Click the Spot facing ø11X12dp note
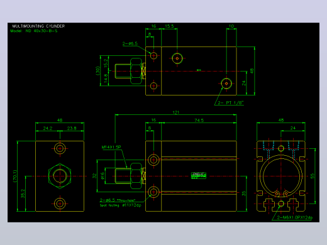The height and width of the screenshot is (245, 327). [x=121, y=205]
